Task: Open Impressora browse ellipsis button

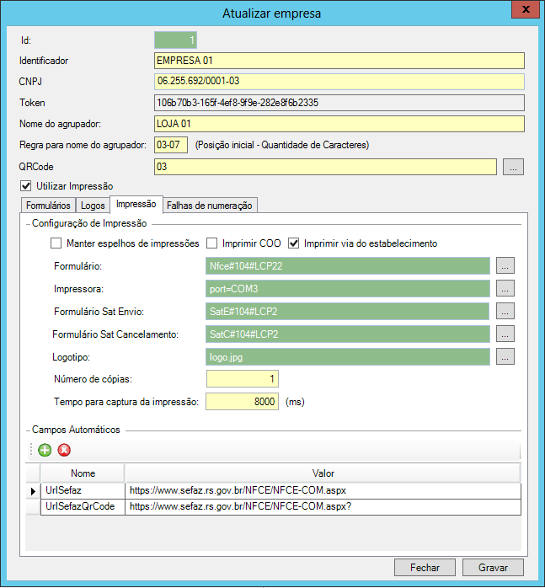Action: click(x=505, y=288)
